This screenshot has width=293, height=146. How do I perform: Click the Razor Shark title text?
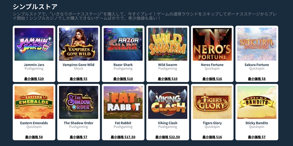123,65
